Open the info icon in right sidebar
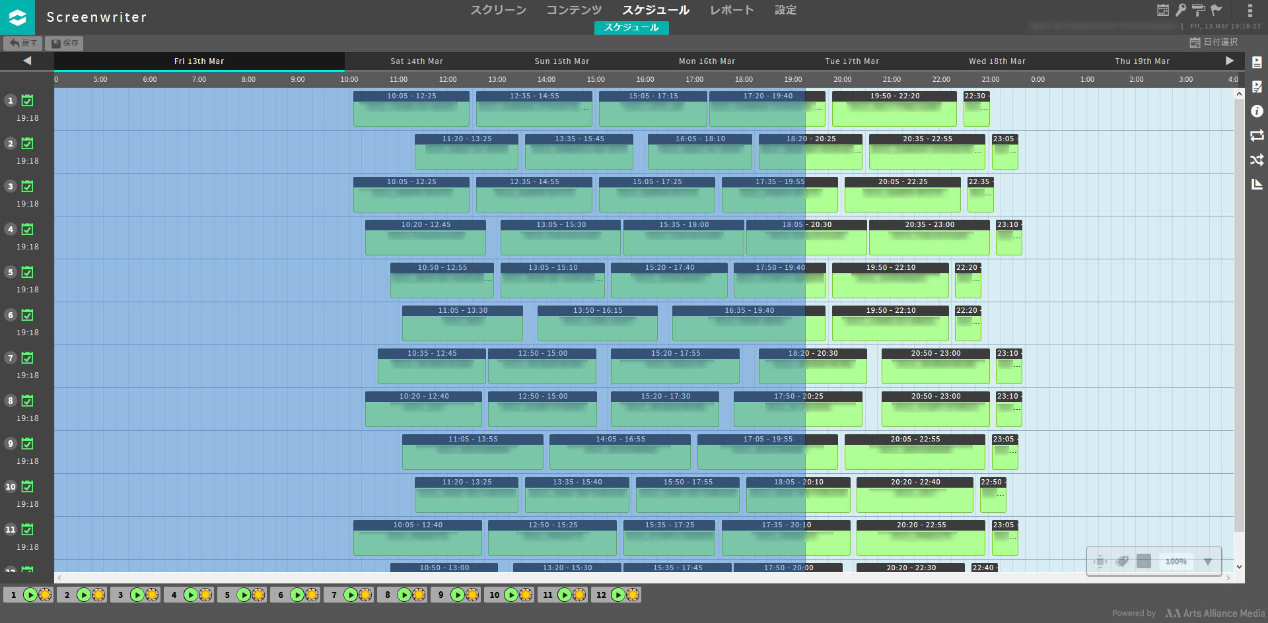The image size is (1268, 623). click(1257, 111)
